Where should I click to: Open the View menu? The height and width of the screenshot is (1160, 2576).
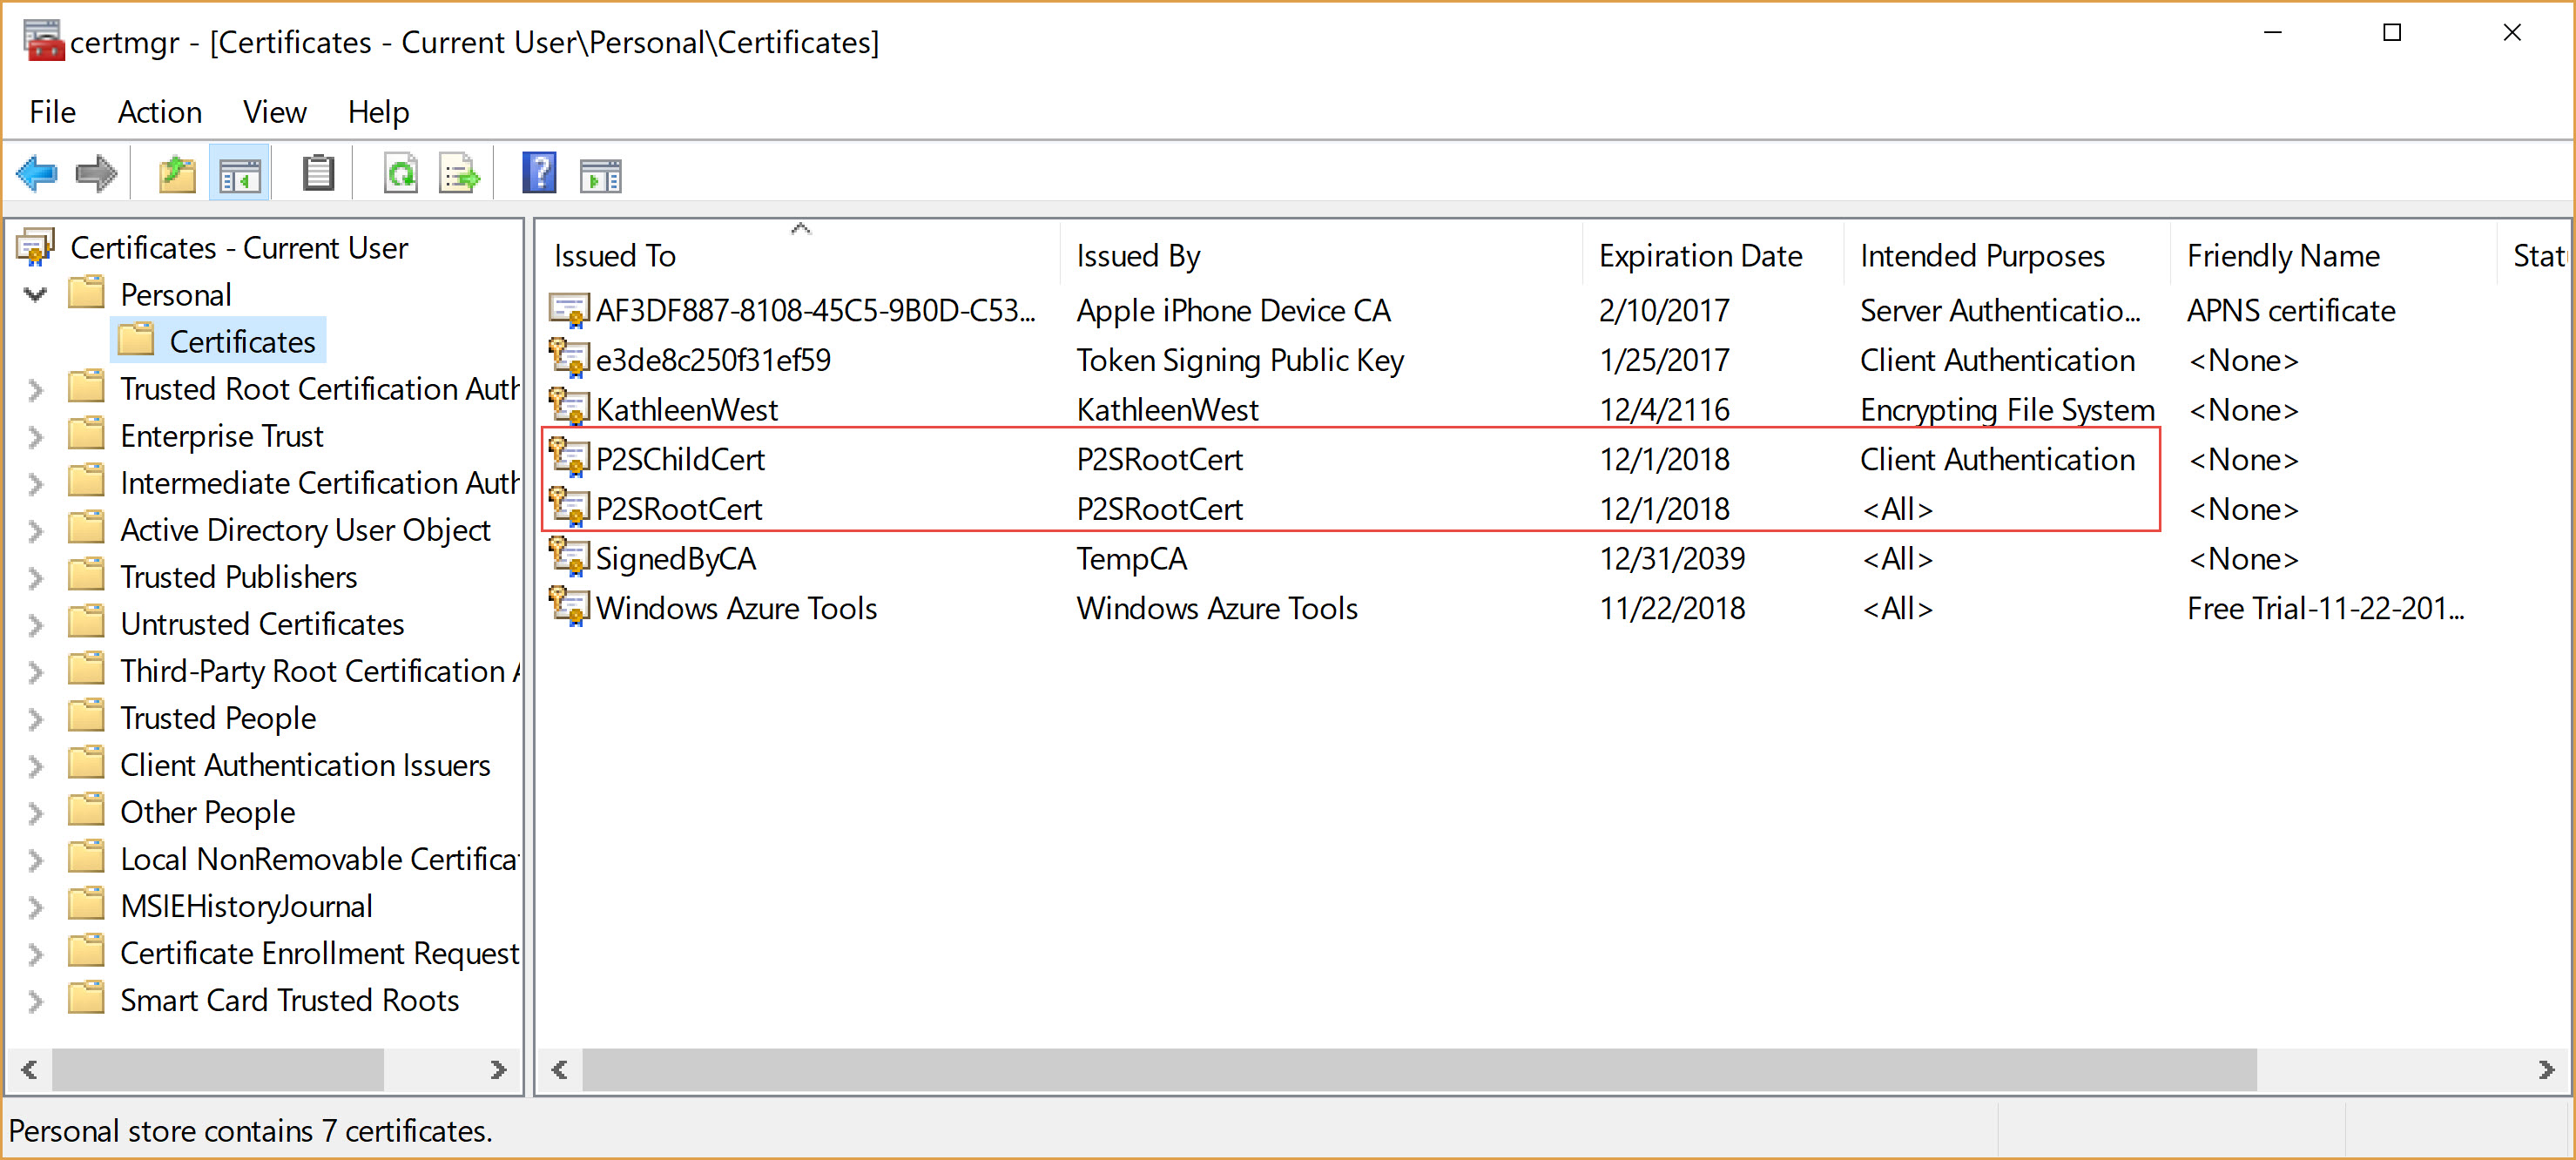[275, 112]
